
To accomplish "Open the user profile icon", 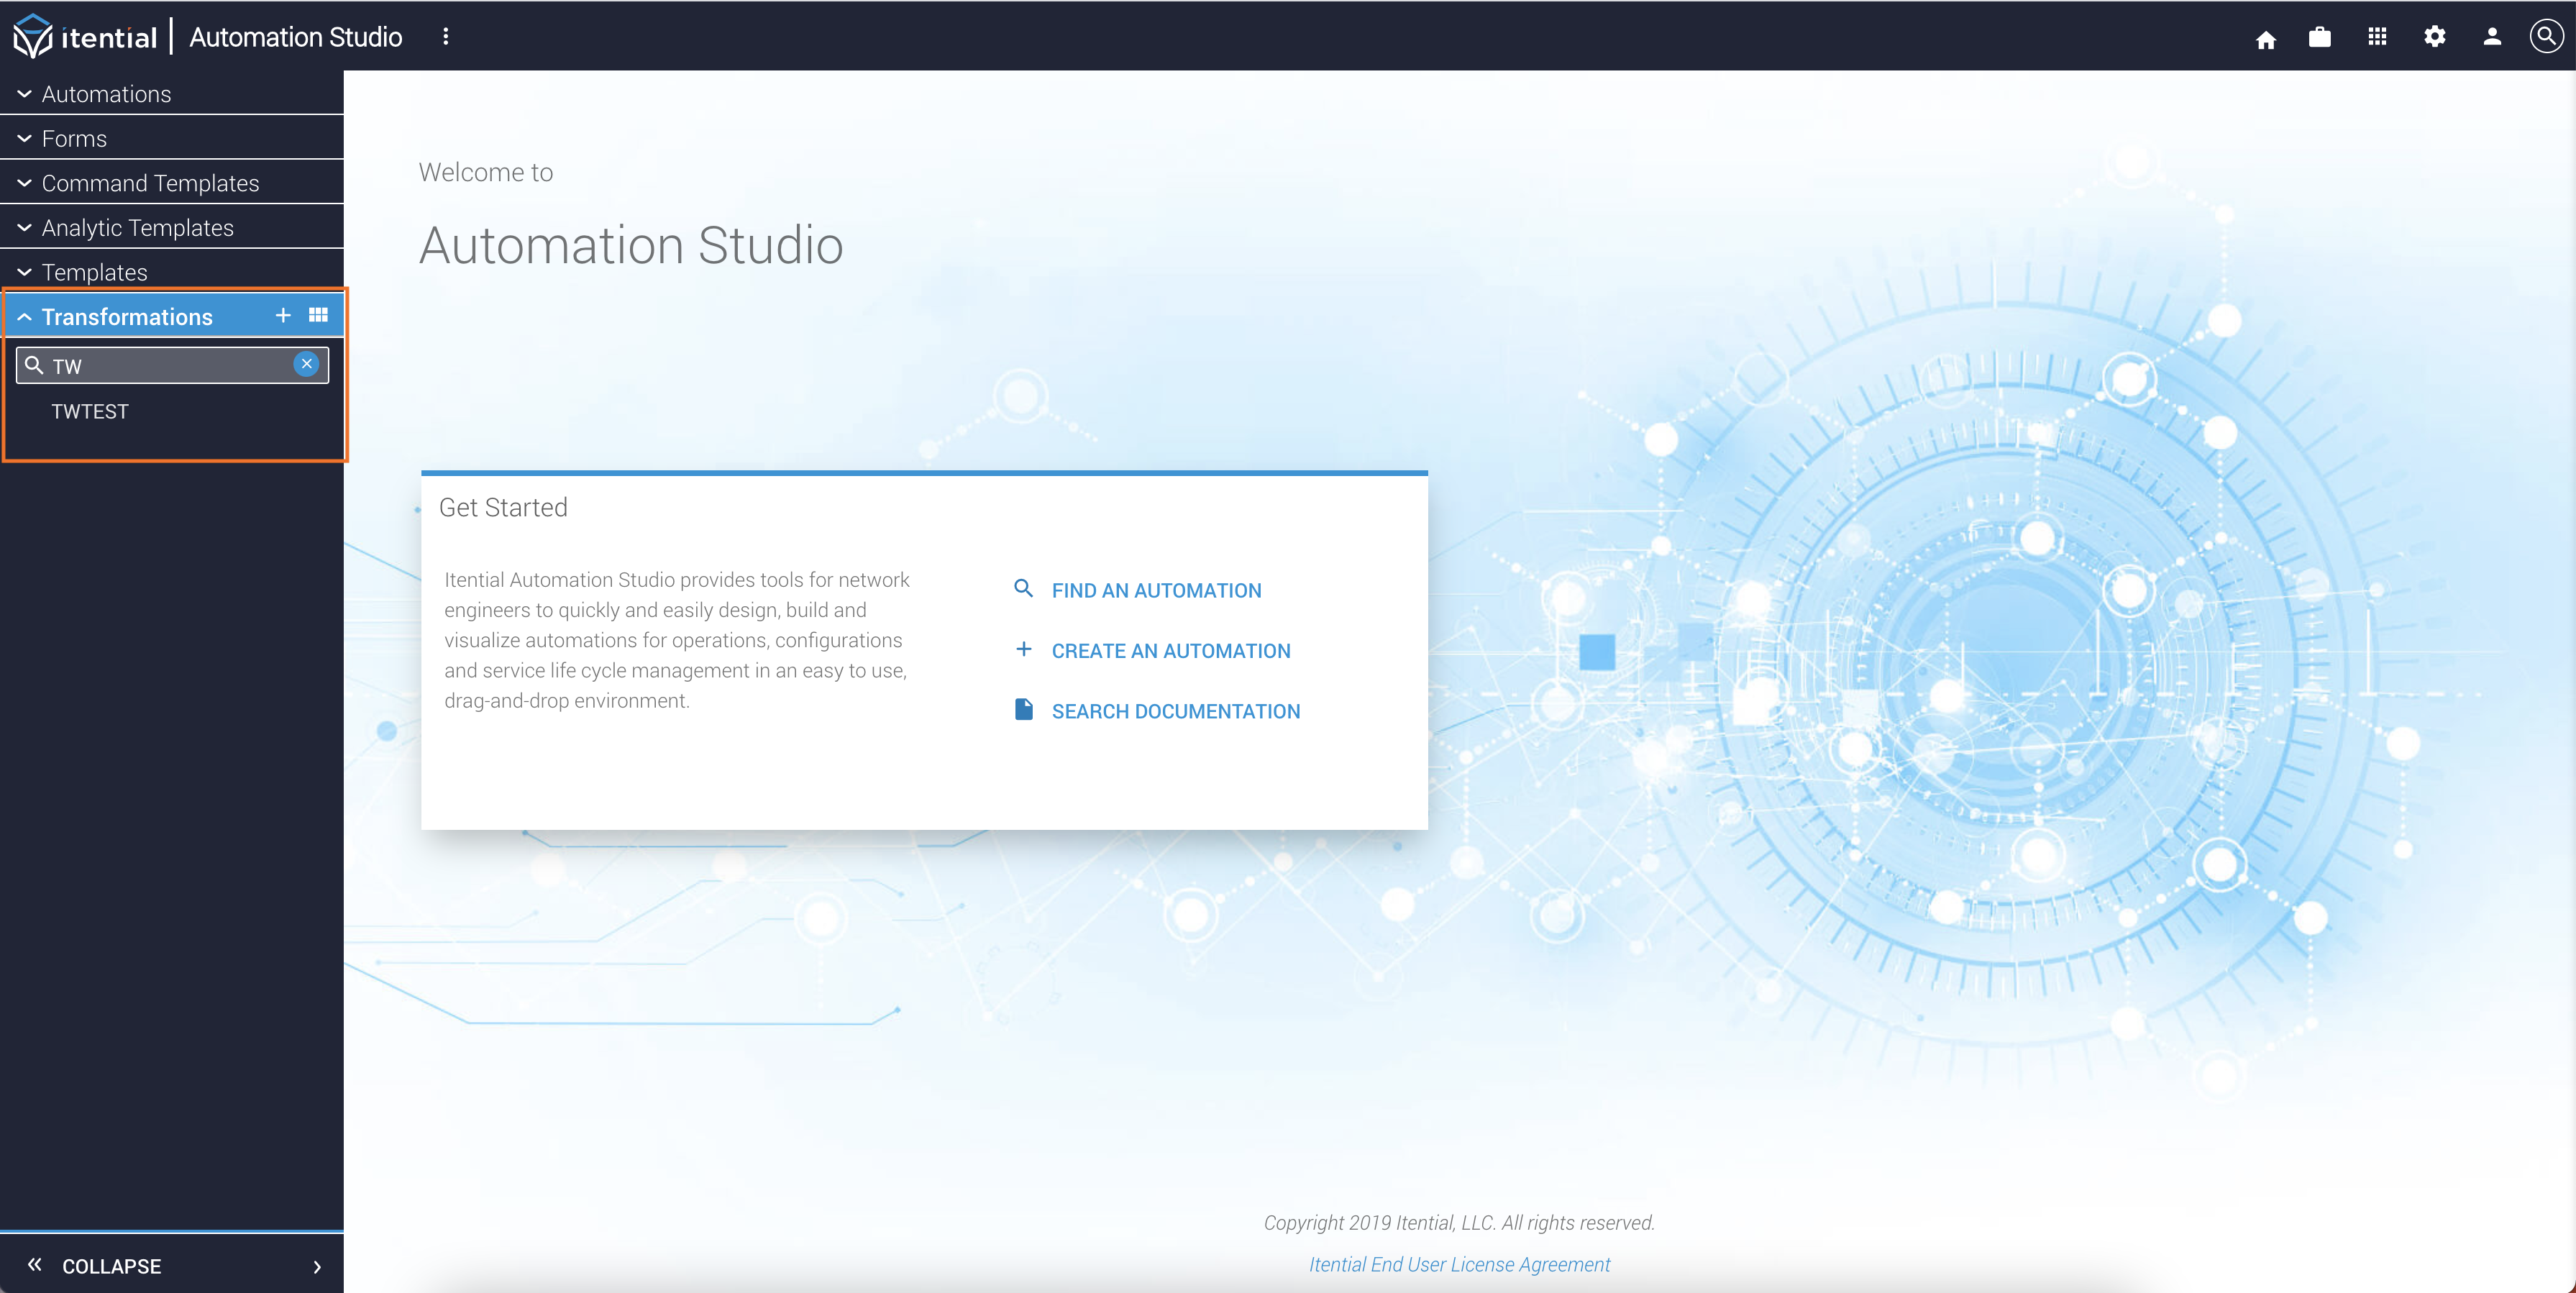I will pyautogui.click(x=2492, y=37).
